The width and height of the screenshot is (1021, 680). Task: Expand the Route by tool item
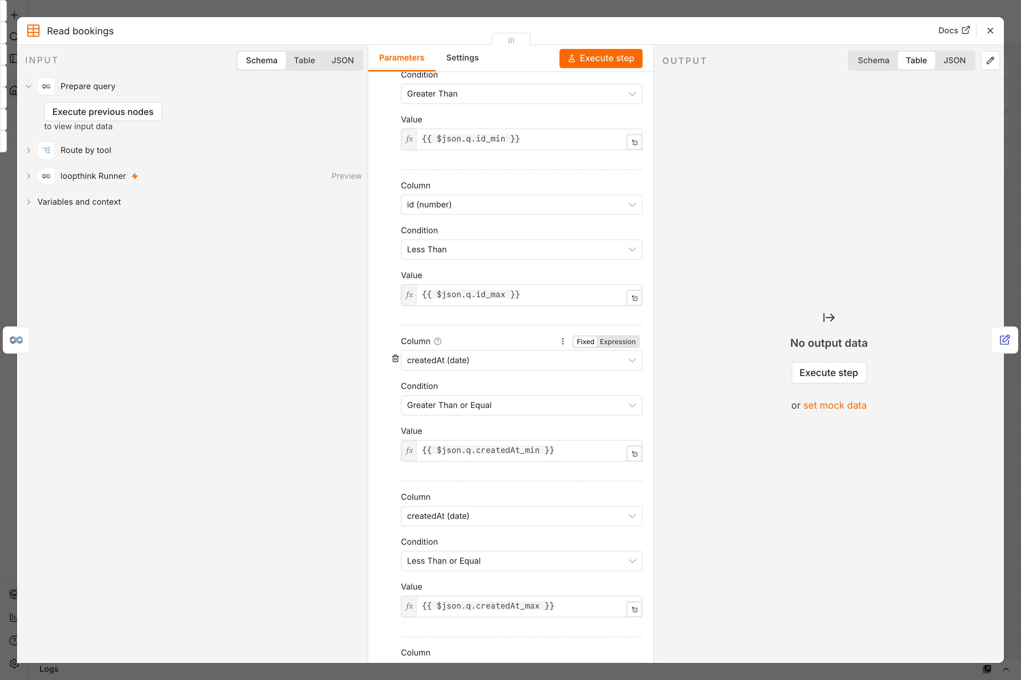click(x=29, y=150)
